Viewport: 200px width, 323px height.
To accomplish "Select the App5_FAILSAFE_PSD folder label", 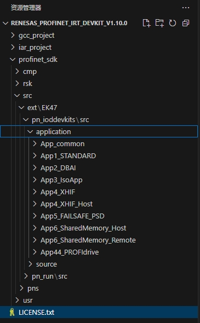I will (x=72, y=216).
